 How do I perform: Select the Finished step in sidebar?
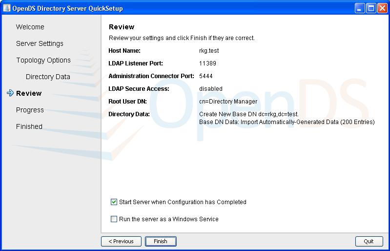(x=29, y=126)
